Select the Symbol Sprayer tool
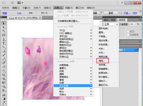This screenshot has height=106, width=143. 4,87
